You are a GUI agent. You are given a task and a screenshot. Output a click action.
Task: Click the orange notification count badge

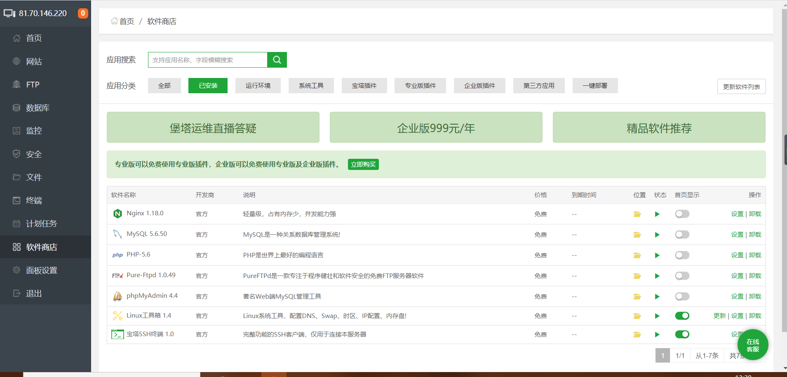[83, 13]
